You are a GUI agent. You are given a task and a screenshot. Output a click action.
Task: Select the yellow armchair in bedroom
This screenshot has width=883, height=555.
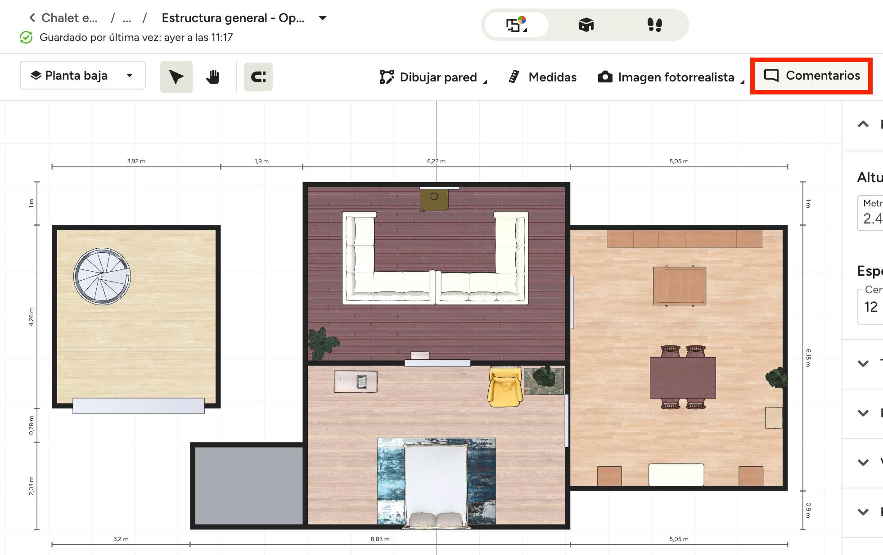tap(505, 387)
